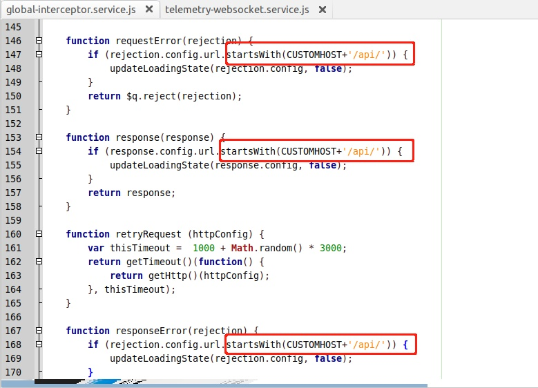
Task: Collapse fold marker on line 167
Action: click(39, 331)
